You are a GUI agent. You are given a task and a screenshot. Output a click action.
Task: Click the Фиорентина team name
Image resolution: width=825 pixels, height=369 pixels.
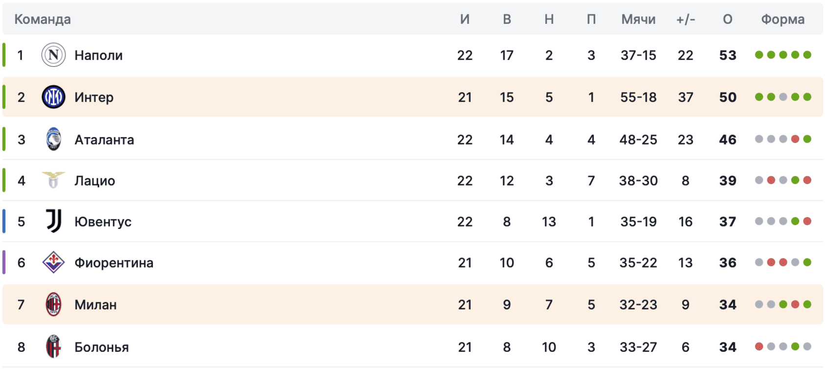[114, 263]
